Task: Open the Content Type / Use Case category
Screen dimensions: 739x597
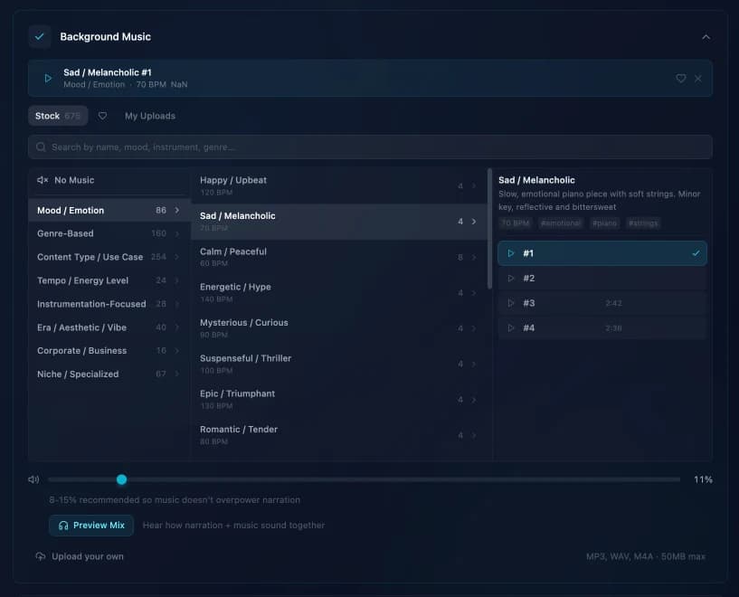Action: click(x=109, y=257)
